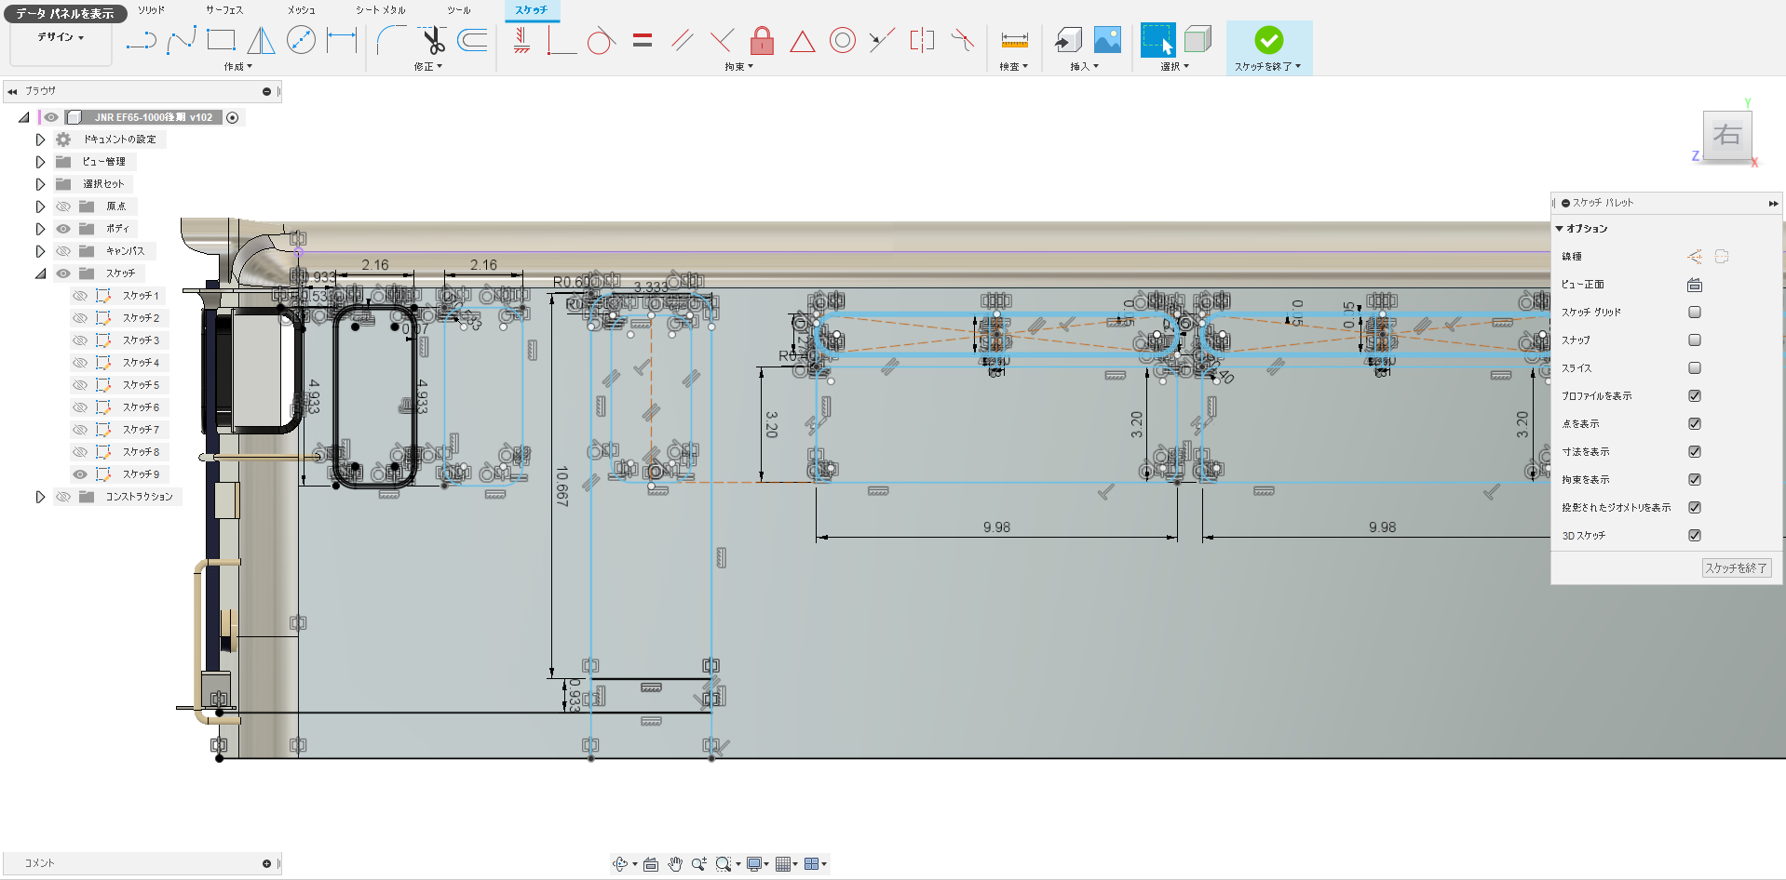Show スケッチ3 using its eye icon

[x=80, y=340]
